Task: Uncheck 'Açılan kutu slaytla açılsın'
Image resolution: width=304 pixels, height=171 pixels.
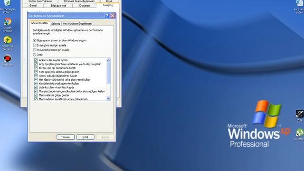Action: 36,60
